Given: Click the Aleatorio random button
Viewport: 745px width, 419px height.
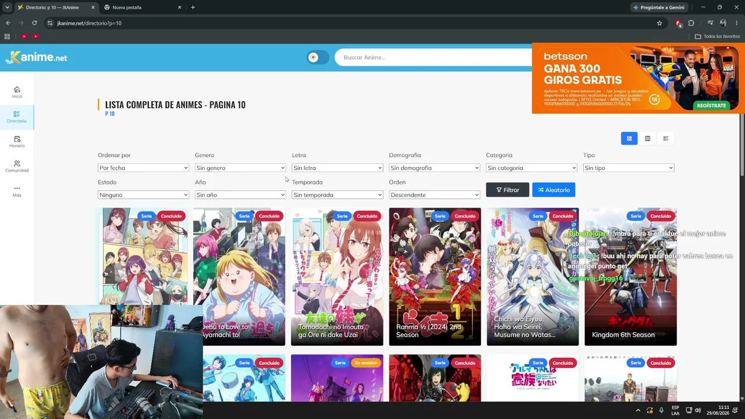Looking at the screenshot, I should tap(554, 190).
